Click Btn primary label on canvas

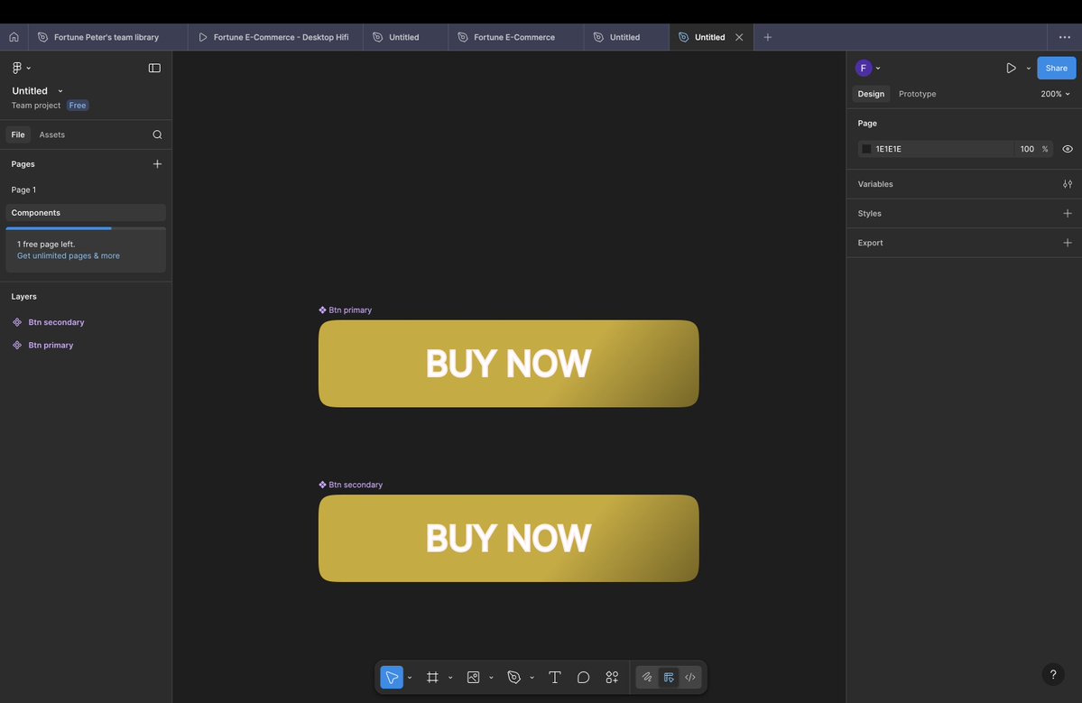(350, 310)
